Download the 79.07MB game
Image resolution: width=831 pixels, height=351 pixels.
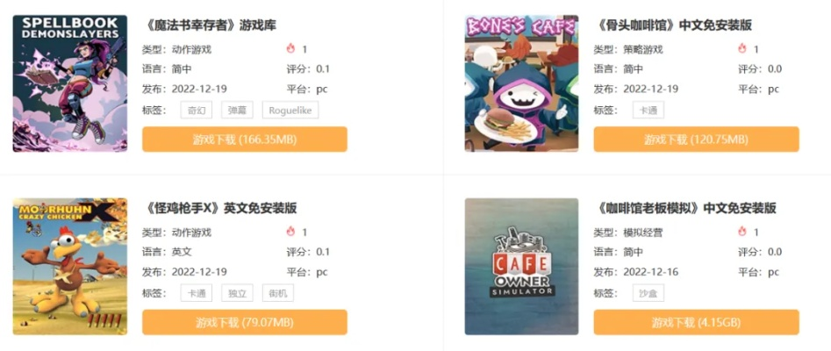pyautogui.click(x=244, y=322)
